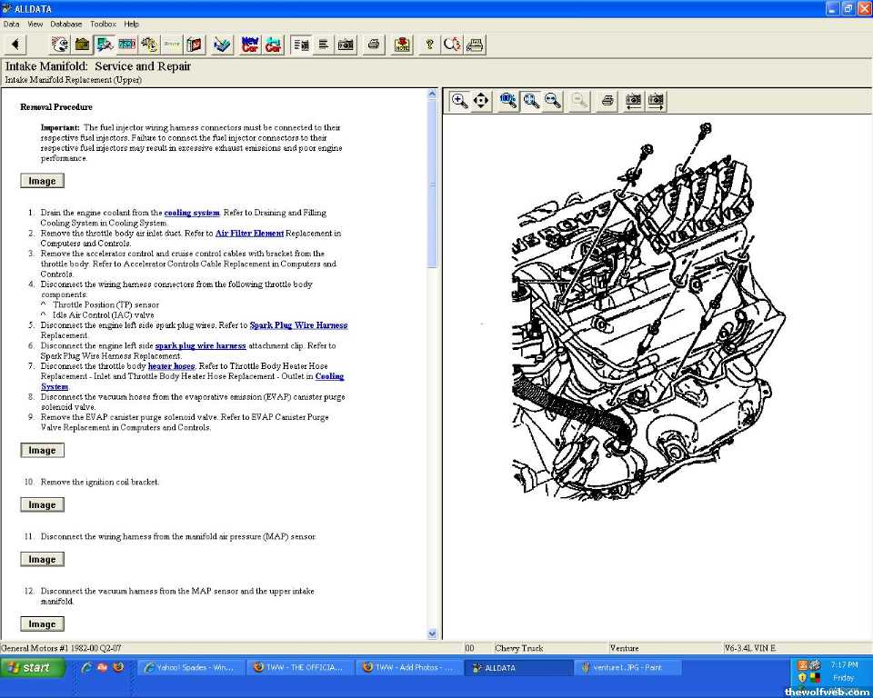Click the New Car toolbar icon

[250, 44]
